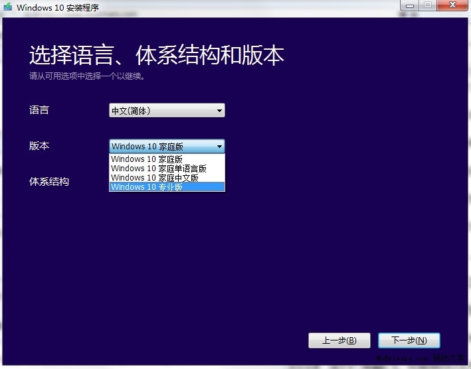471x369 pixels.
Task: Click the 语言 label
Action: coord(39,110)
